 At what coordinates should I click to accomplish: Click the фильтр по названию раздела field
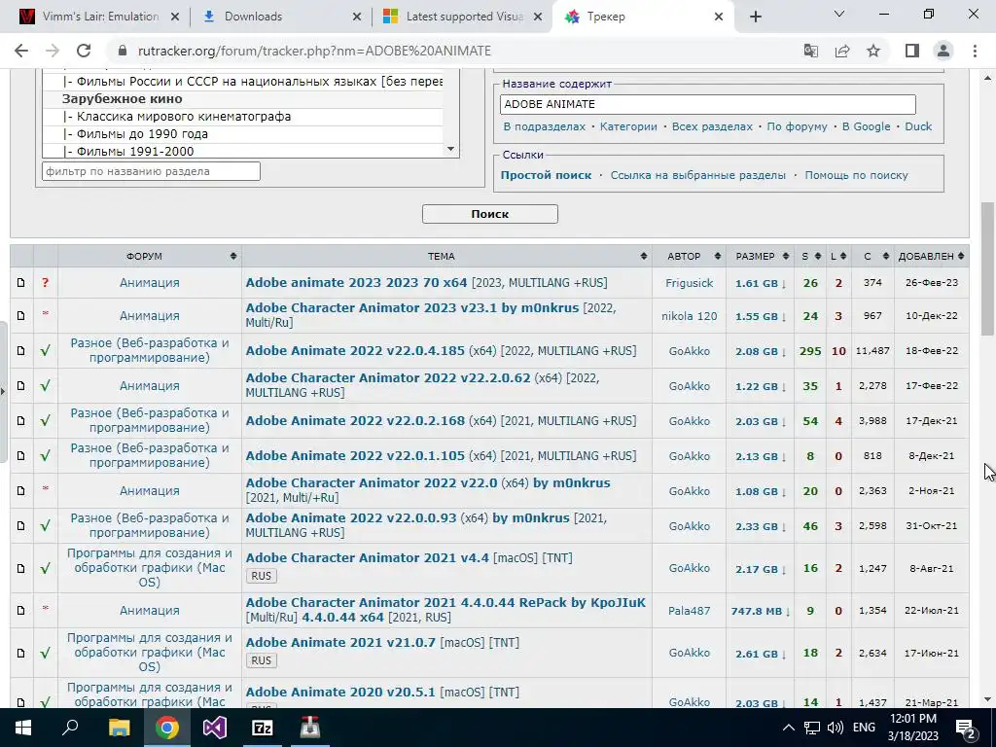click(x=151, y=171)
